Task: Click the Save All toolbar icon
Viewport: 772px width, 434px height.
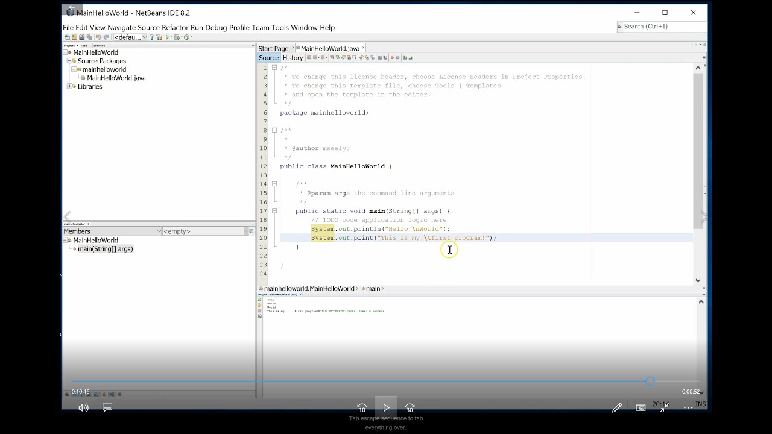Action: pyautogui.click(x=89, y=37)
